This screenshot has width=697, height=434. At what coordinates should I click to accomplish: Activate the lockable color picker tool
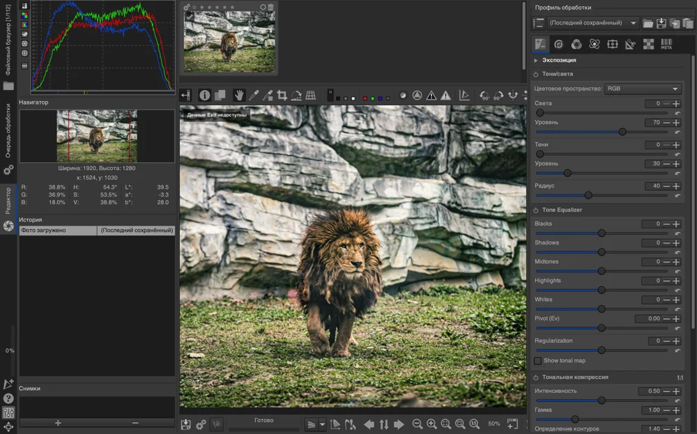click(268, 95)
